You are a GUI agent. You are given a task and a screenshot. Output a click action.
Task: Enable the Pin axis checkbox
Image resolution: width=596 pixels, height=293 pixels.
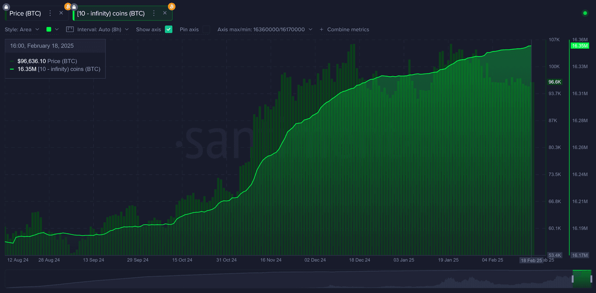pos(206,29)
